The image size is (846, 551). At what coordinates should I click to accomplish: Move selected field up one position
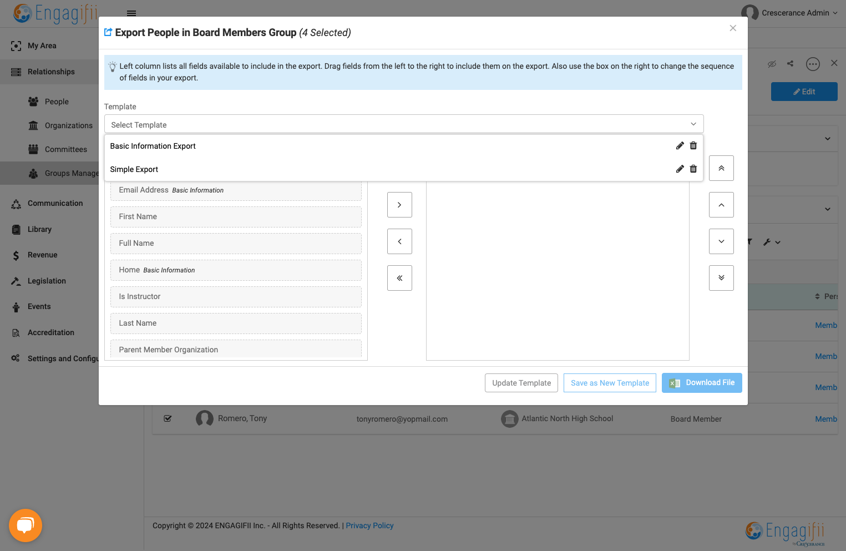(x=721, y=205)
